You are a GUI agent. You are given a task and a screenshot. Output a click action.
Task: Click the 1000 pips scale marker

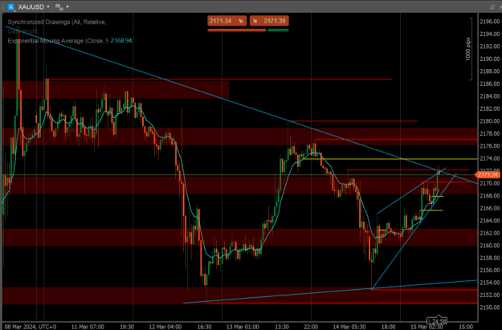click(467, 49)
